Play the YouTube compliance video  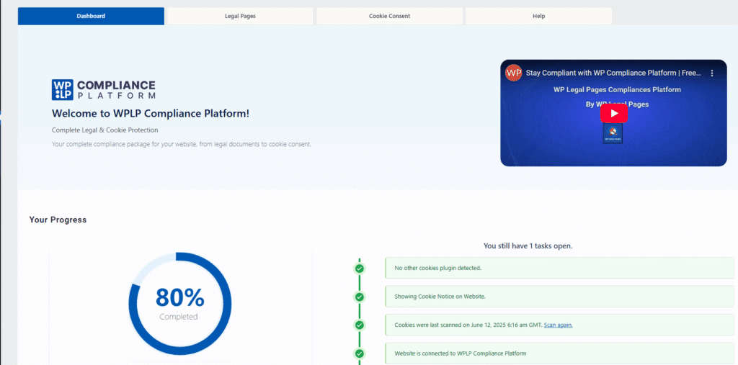pos(613,113)
